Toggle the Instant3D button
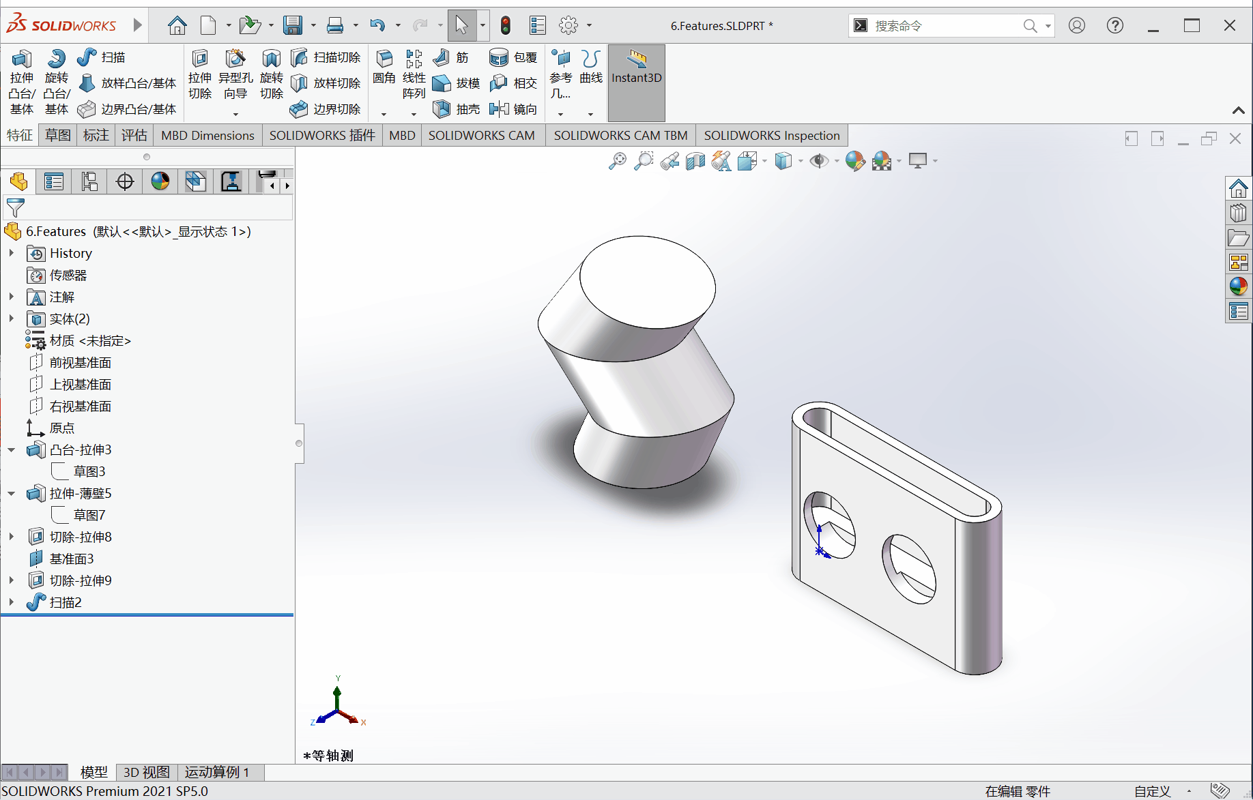1253x800 pixels. (636, 82)
